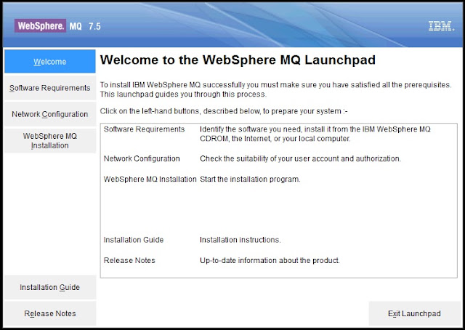Open the Release Notes button
Screen dimensions: 465x330
point(50,313)
